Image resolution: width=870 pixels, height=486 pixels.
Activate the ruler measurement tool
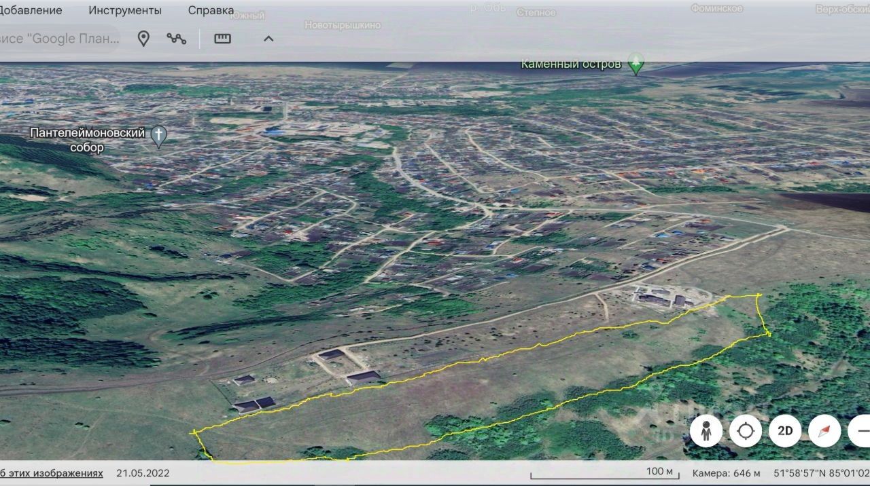click(223, 39)
